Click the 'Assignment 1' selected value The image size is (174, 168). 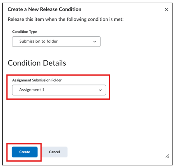click(32, 90)
